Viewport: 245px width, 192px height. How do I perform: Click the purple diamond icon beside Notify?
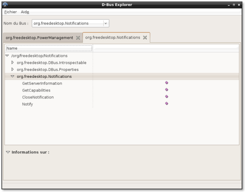pos(166,103)
